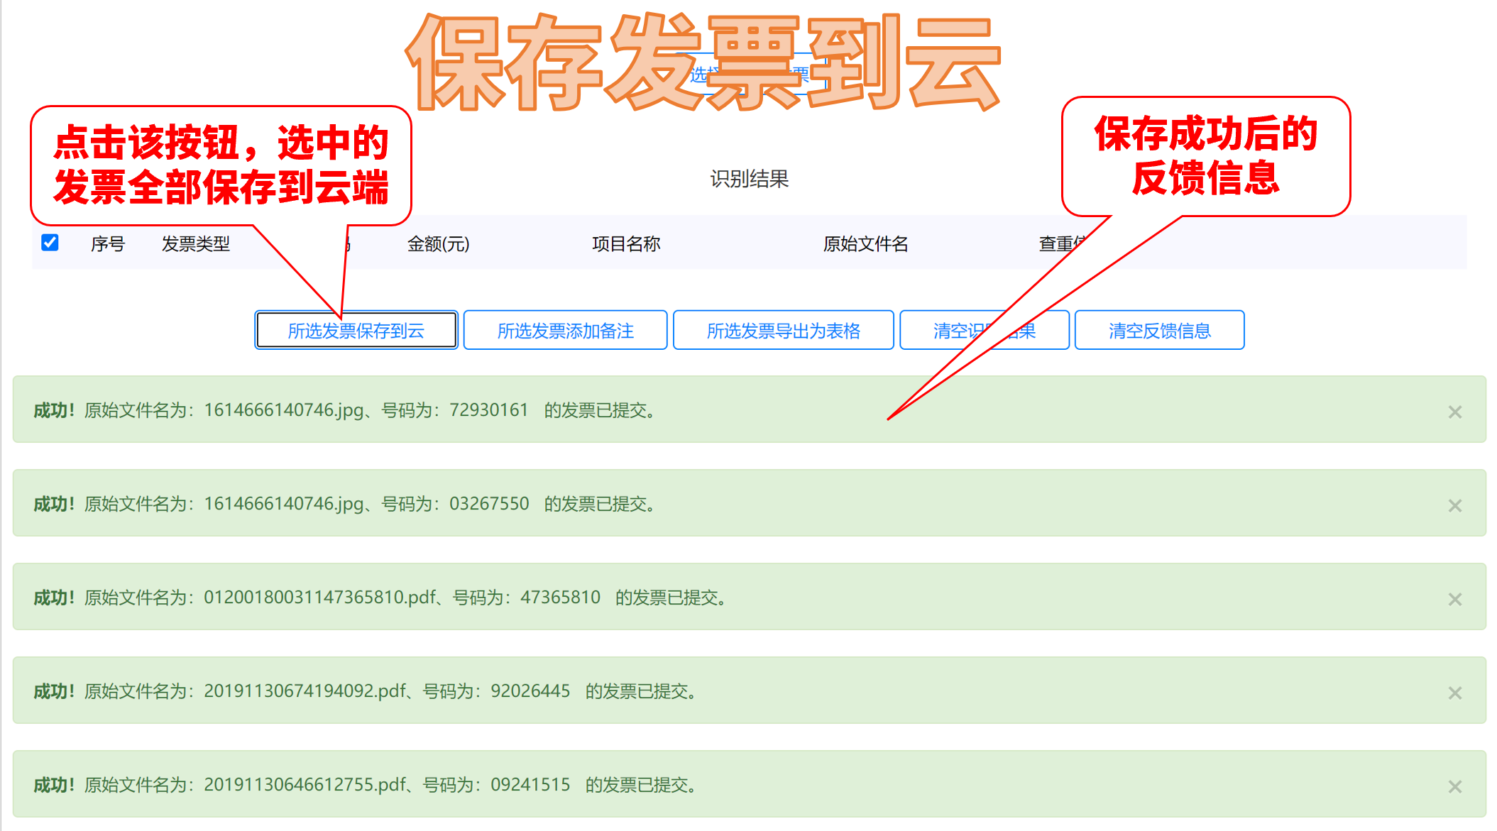Click 清空反馈信息 button
The width and height of the screenshot is (1497, 831).
point(1159,331)
